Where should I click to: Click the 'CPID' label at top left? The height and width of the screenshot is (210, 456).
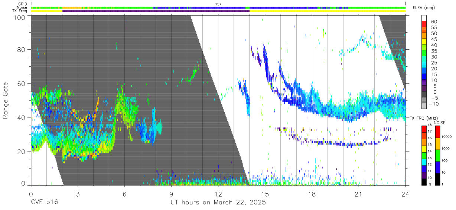pyautogui.click(x=23, y=4)
